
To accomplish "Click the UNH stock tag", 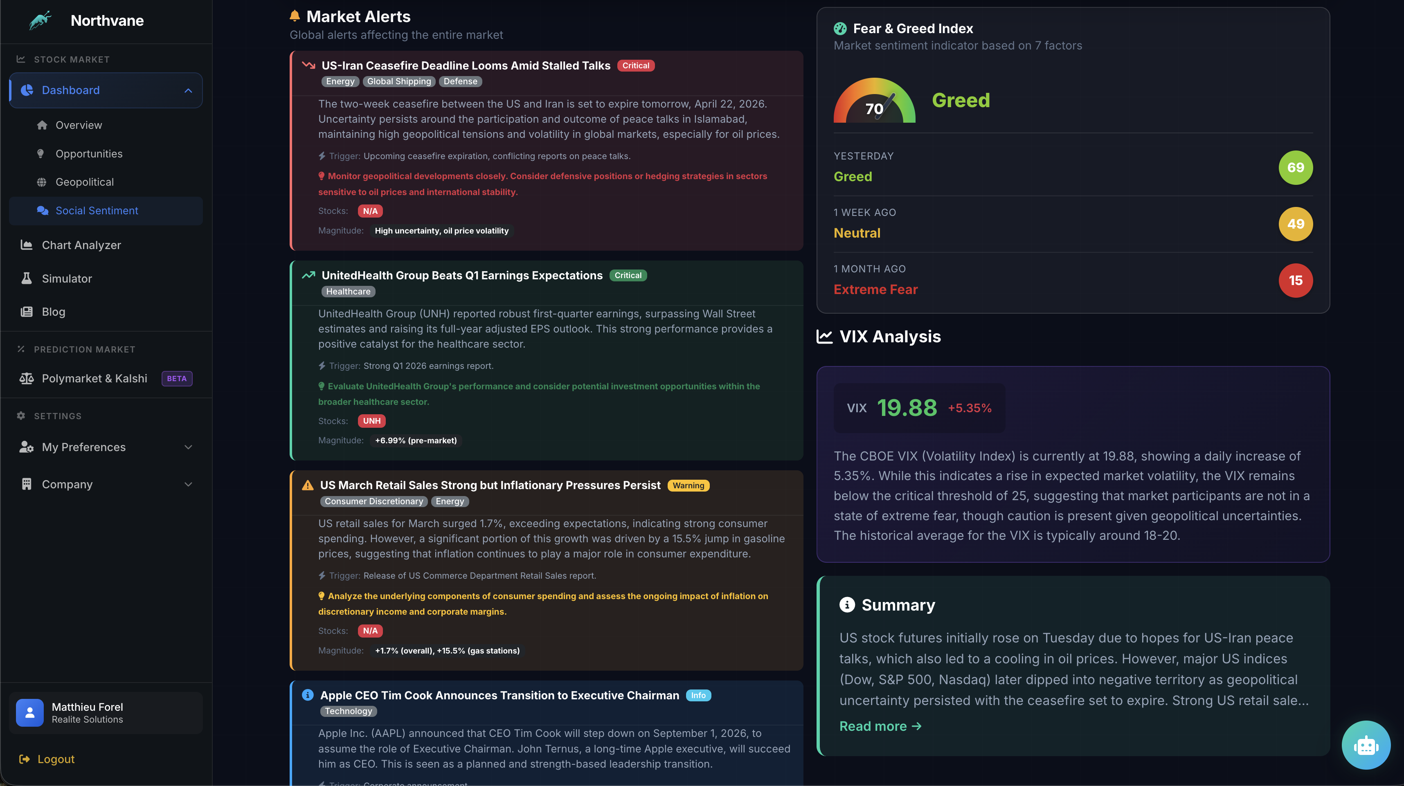I will click(x=372, y=420).
